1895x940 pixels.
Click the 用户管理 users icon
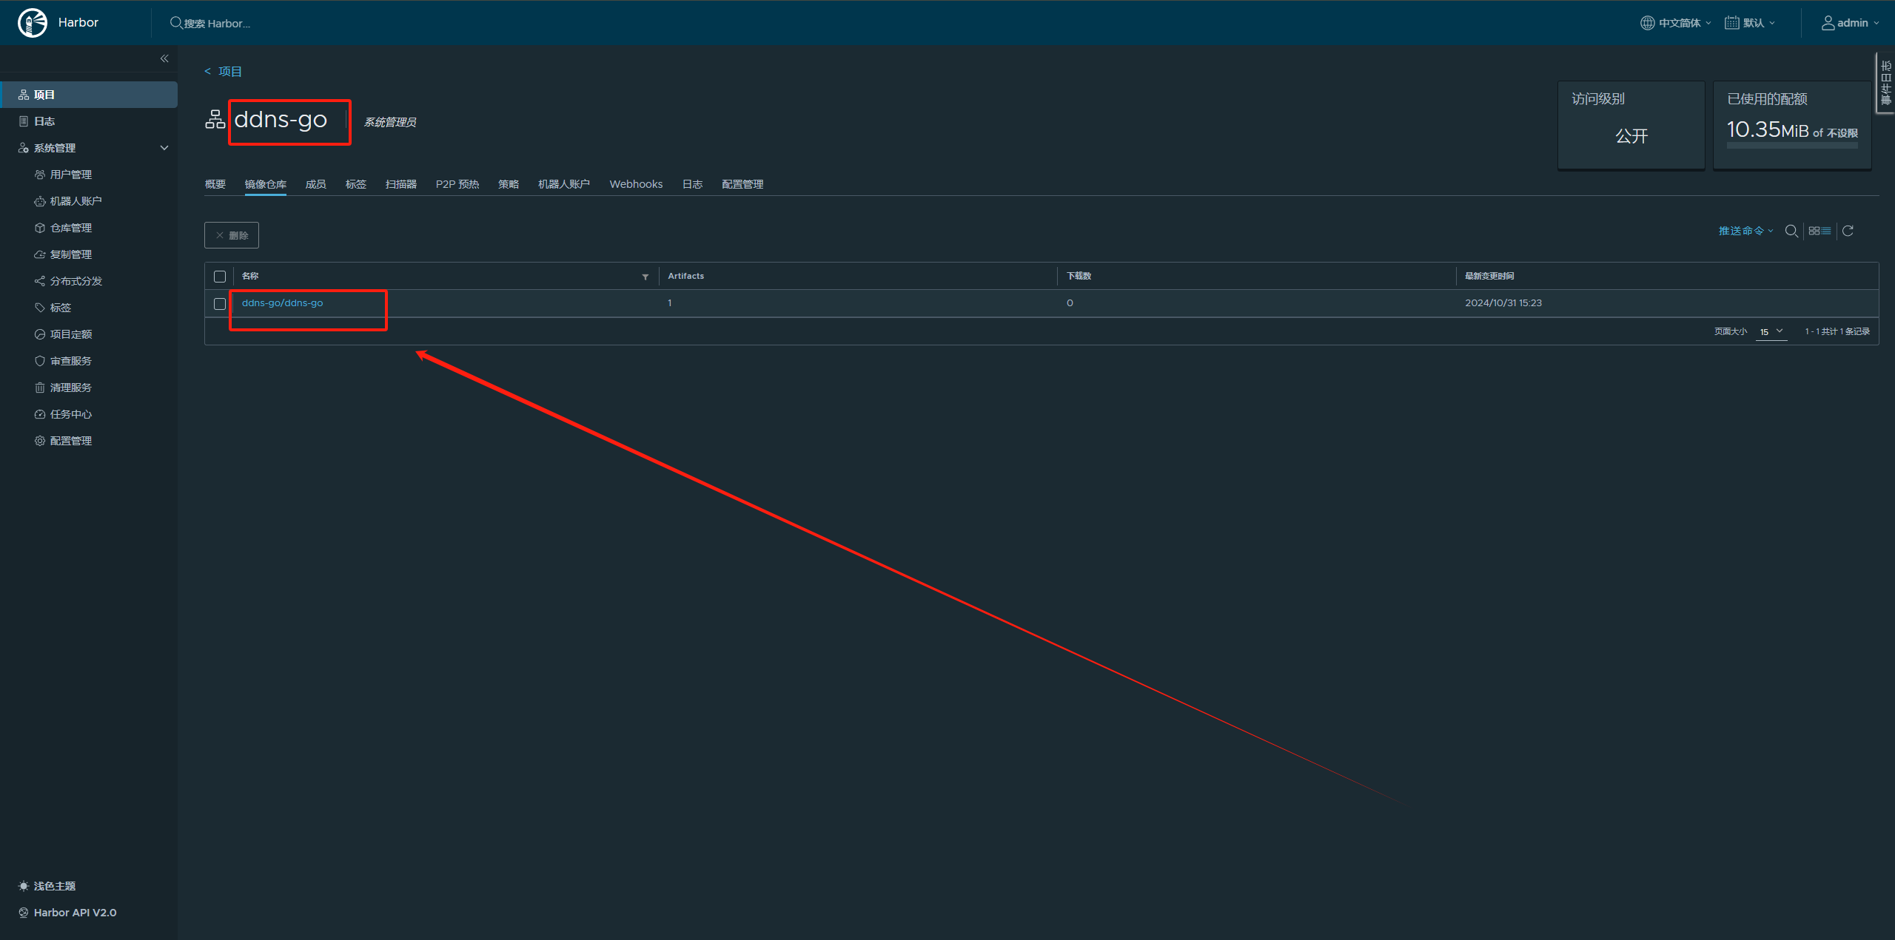point(40,175)
